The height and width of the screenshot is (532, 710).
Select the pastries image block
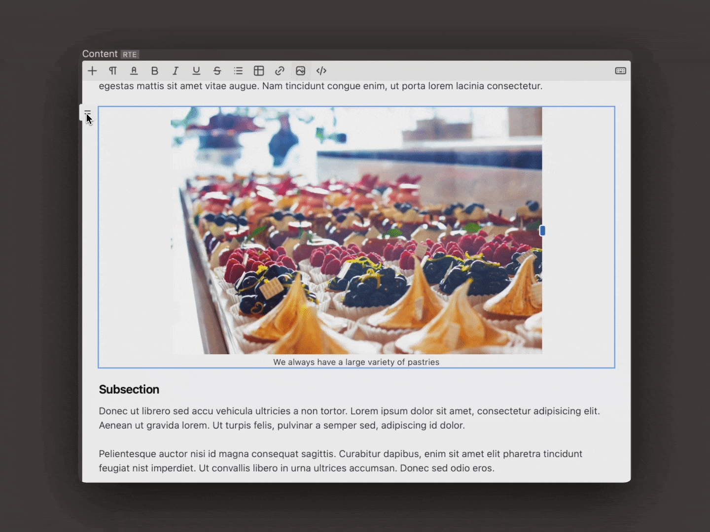coord(355,232)
